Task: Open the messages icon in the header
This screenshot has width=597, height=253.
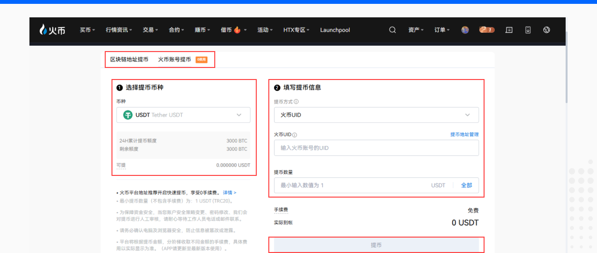Action: pyautogui.click(x=509, y=30)
